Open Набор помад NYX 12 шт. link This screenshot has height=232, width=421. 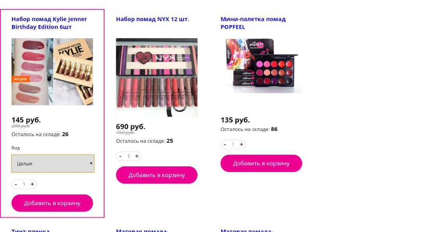tap(152, 19)
